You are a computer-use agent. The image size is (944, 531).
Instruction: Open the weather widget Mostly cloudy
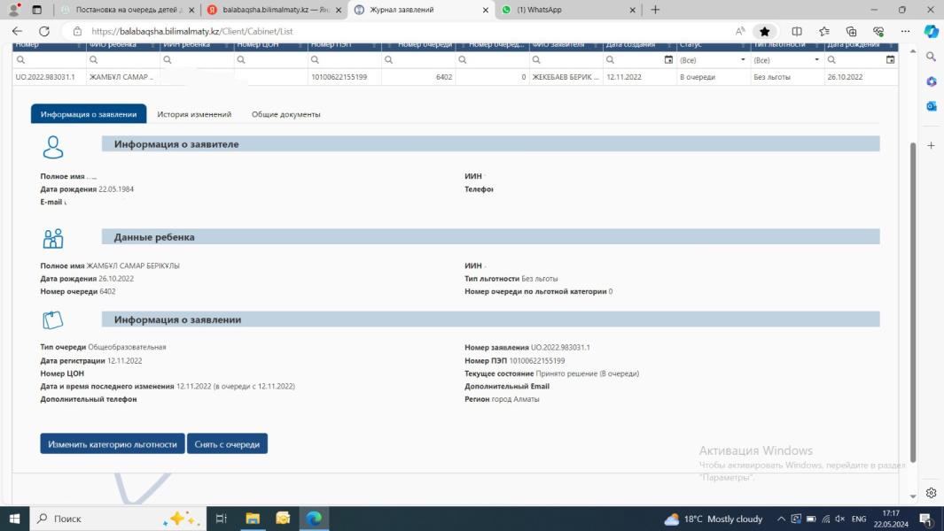(x=713, y=519)
